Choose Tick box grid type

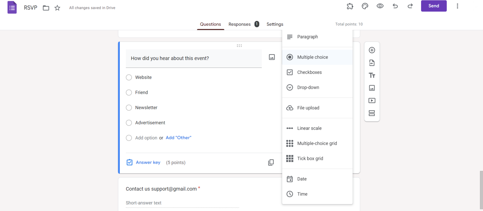(x=317, y=158)
